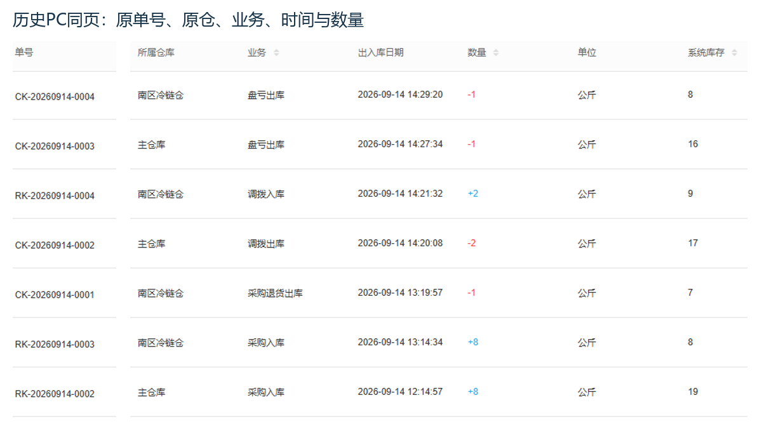This screenshot has width=762, height=438.
Task: Click +8 quantity in row RK-20260914-0003
Action: tap(473, 342)
